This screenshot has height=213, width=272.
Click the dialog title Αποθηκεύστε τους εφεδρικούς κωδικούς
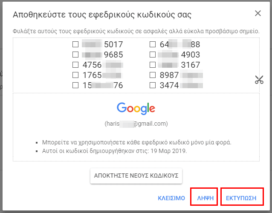click(x=102, y=15)
